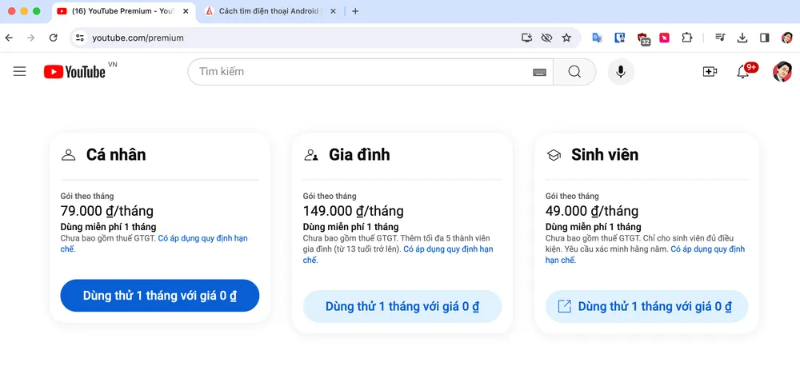Click the Sinh viên plan heading
Screen dimensions: 800x378
pos(605,154)
